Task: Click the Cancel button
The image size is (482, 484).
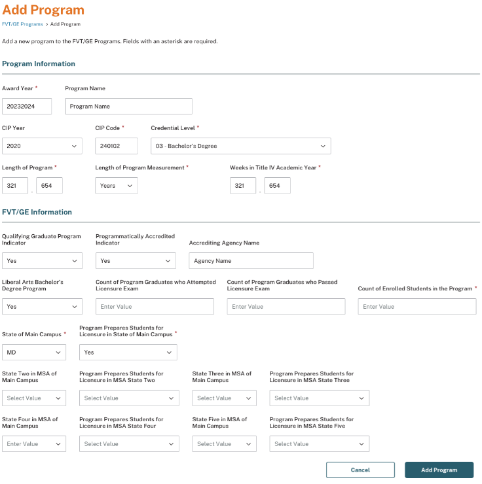Action: (x=360, y=470)
